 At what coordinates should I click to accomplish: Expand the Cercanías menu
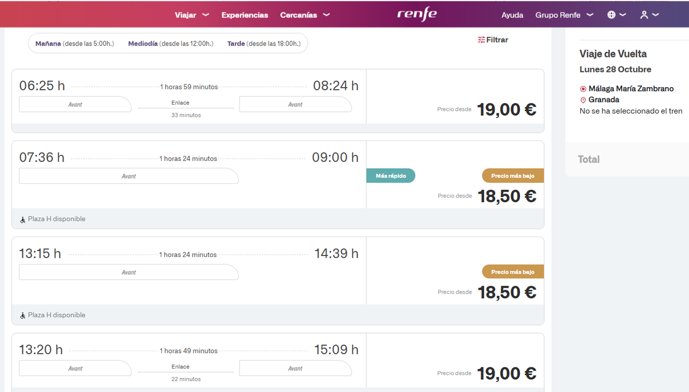(305, 15)
